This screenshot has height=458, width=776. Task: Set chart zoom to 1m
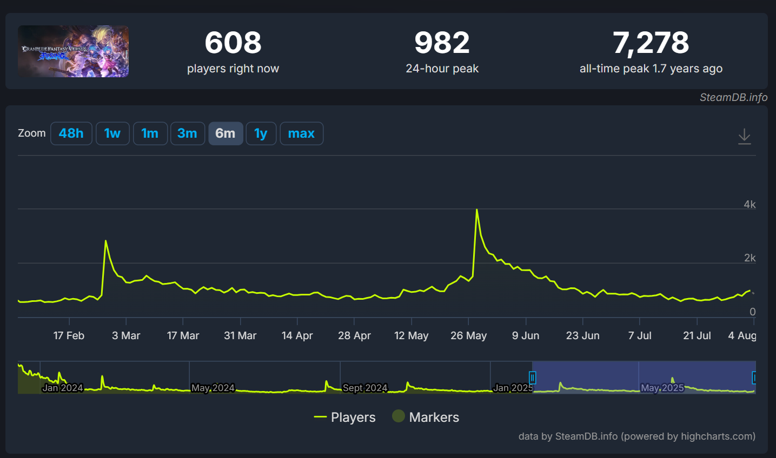click(150, 133)
